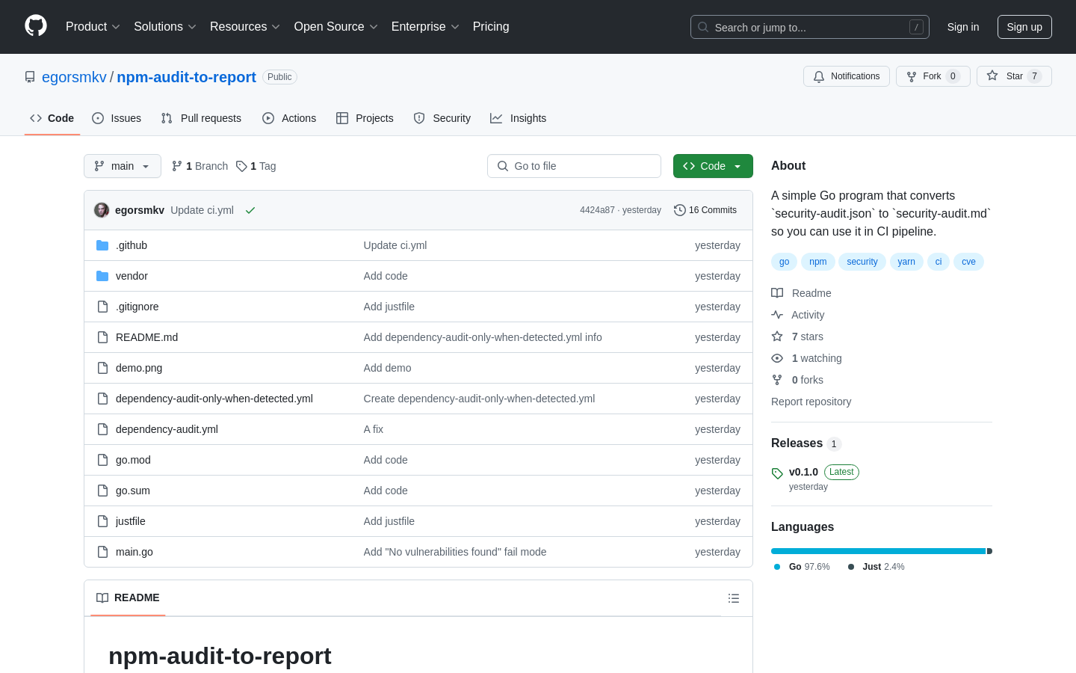Click the Sign in link
Screen dimensions: 1076x673
[963, 27]
